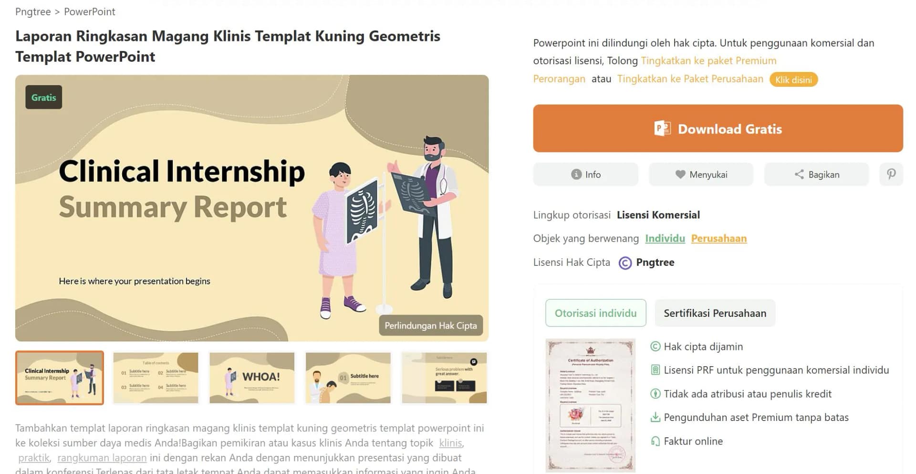Select the Table of contents slide thumbnail
Screen dimensions: 916x474
[156, 378]
